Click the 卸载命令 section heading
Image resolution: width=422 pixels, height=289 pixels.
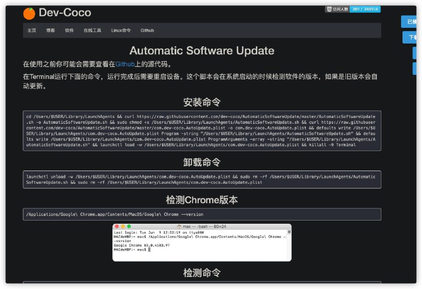point(202,163)
